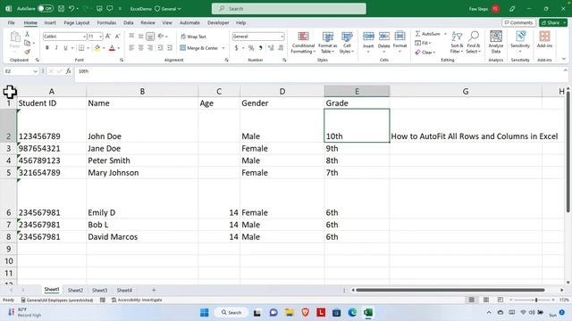Screen dimensions: 572x321
Task: Click Increase Decimal icon
Action: 271,48
